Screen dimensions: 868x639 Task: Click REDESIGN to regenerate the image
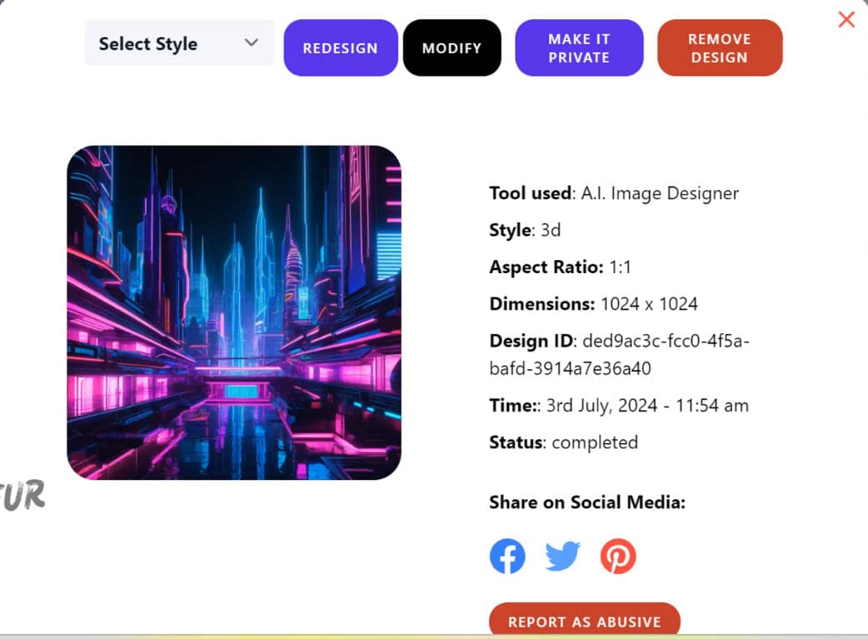(340, 47)
